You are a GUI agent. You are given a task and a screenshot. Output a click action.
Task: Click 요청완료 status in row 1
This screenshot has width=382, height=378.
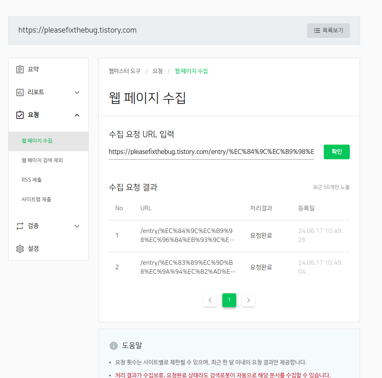click(261, 235)
